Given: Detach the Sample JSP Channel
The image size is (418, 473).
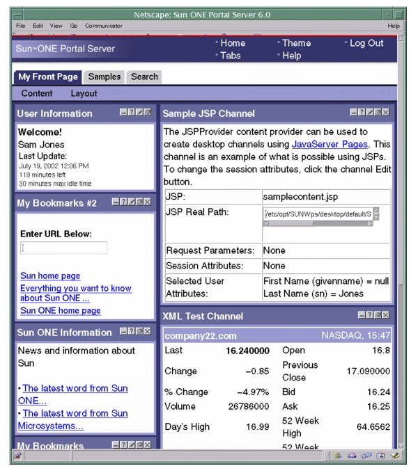Looking at the screenshot, I should (x=378, y=112).
